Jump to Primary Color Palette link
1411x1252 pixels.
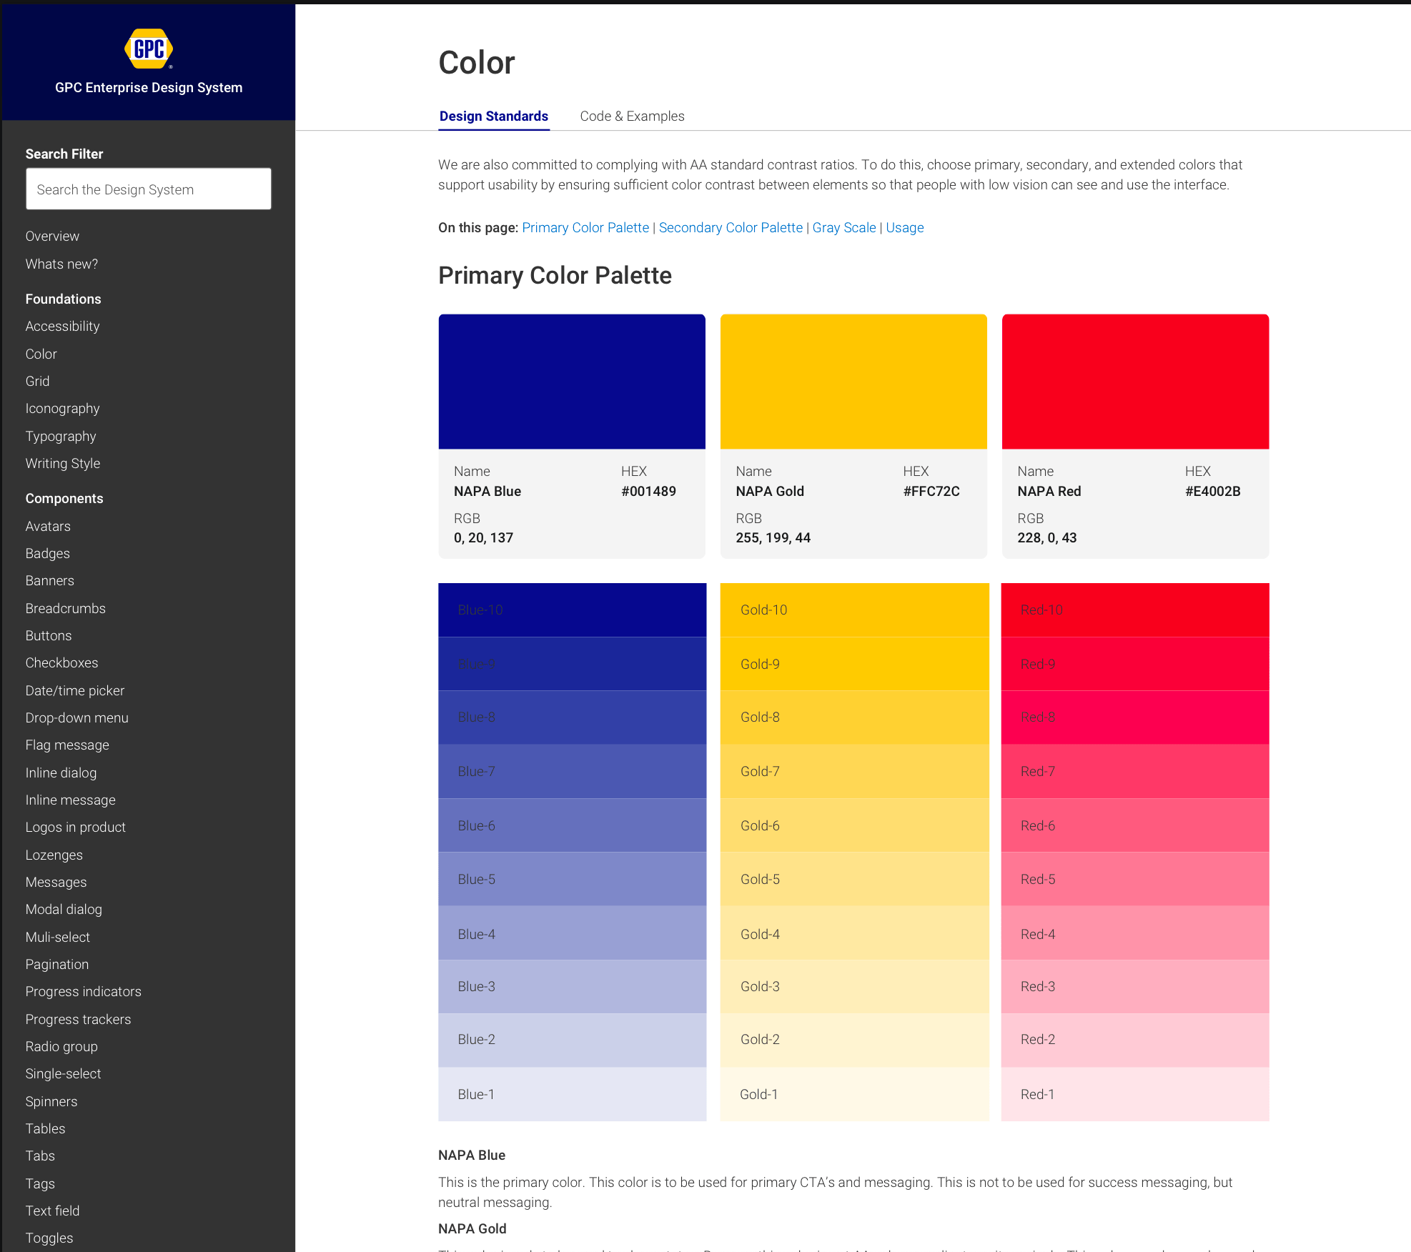tap(585, 227)
